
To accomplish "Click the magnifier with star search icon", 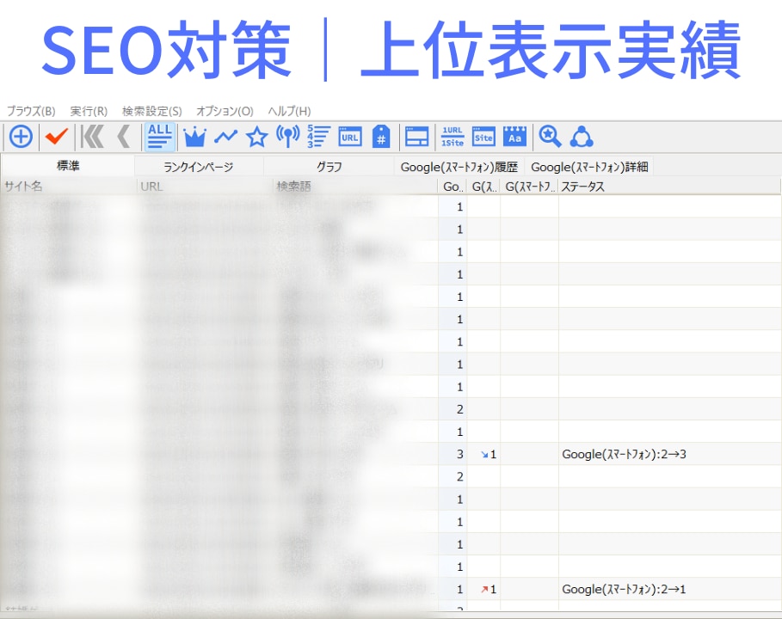I will 550,137.
